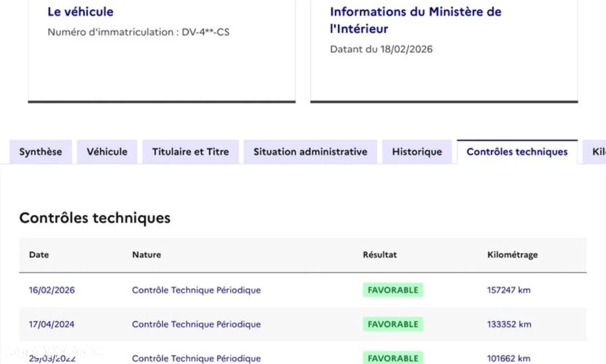Click the FAVORABLE badge in the 17/04/2024 row

click(x=393, y=324)
